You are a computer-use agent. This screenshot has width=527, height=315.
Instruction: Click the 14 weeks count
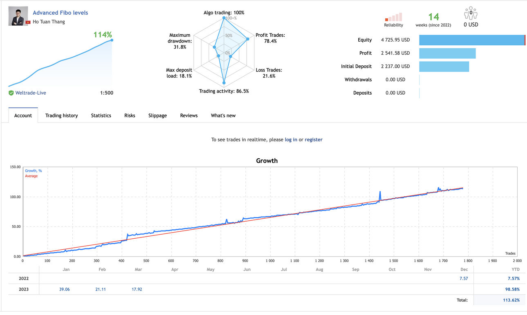tap(433, 17)
